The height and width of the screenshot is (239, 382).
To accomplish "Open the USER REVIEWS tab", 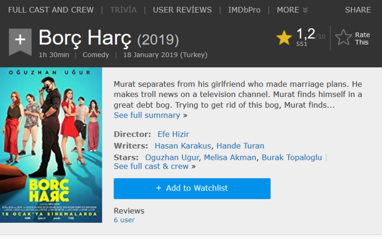I will point(182,10).
